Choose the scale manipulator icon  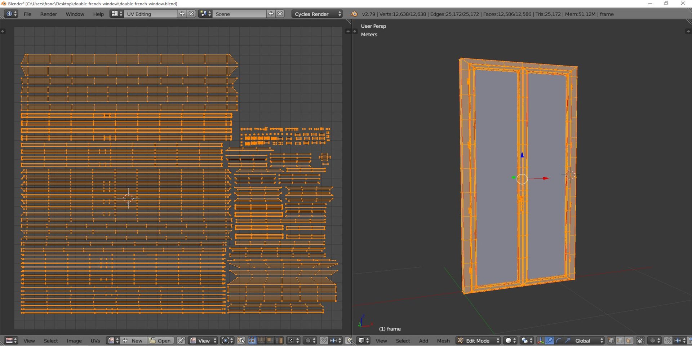tap(568, 341)
